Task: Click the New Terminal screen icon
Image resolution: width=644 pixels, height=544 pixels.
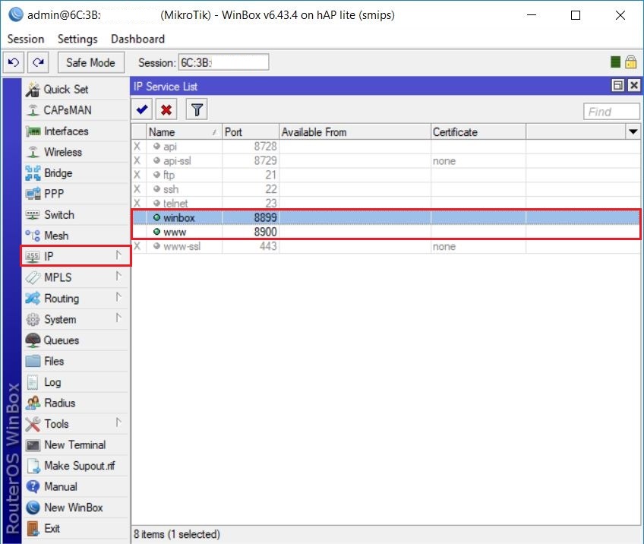Action: point(33,445)
